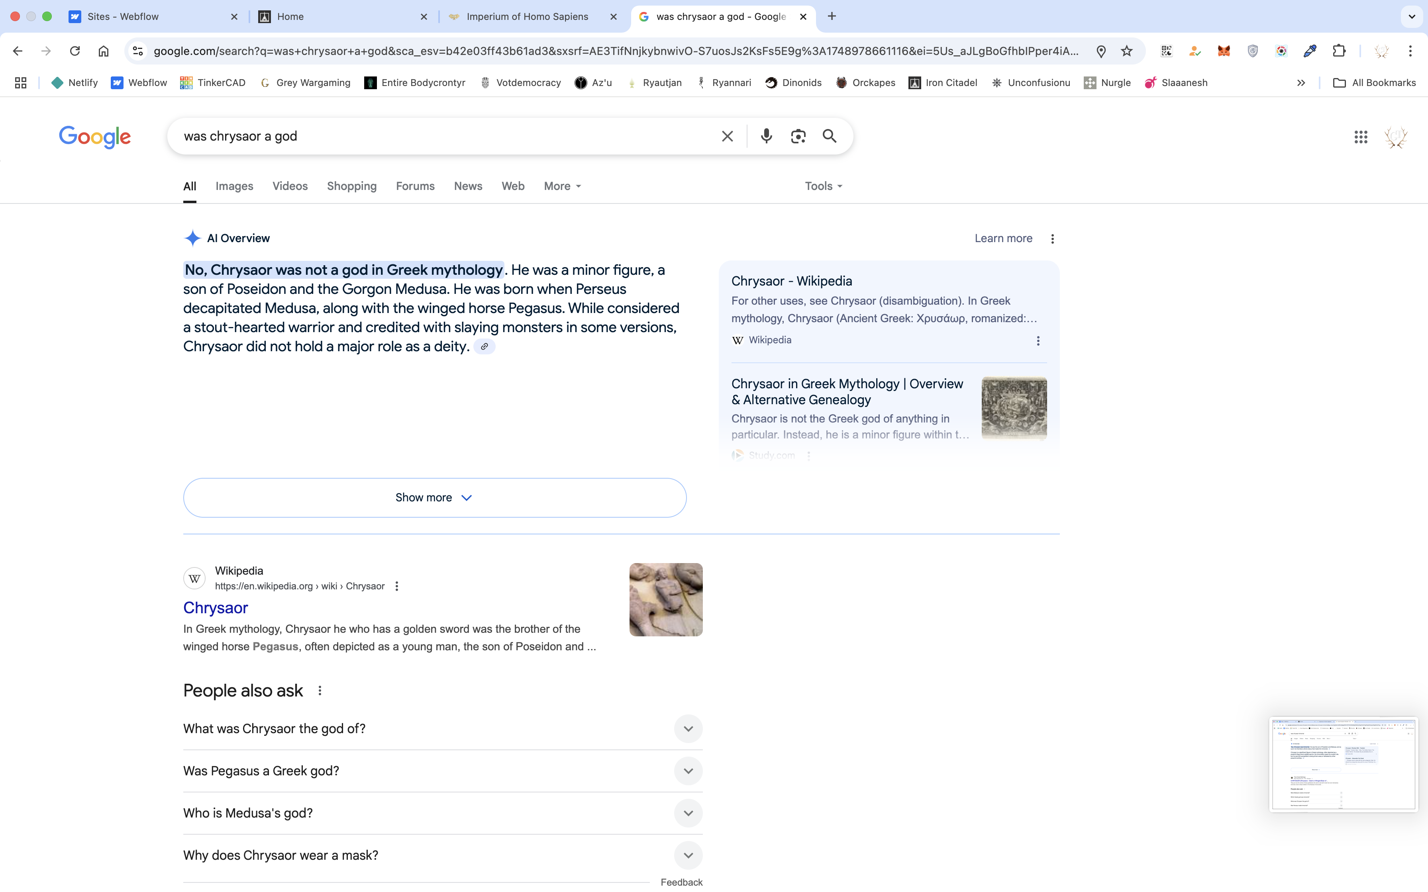
Task: Click the voice search microphone icon
Action: 766,136
